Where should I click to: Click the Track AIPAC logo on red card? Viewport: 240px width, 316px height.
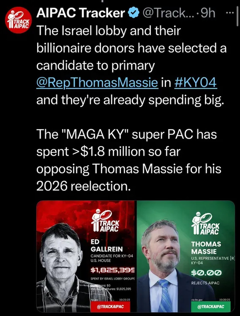[106, 221]
